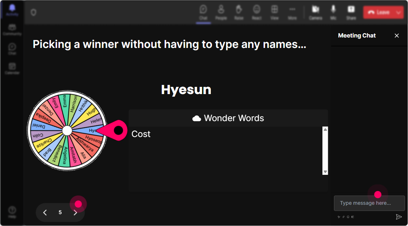Click the slide number 5 indicator
Screen dimensions: 408x226
[60, 213]
